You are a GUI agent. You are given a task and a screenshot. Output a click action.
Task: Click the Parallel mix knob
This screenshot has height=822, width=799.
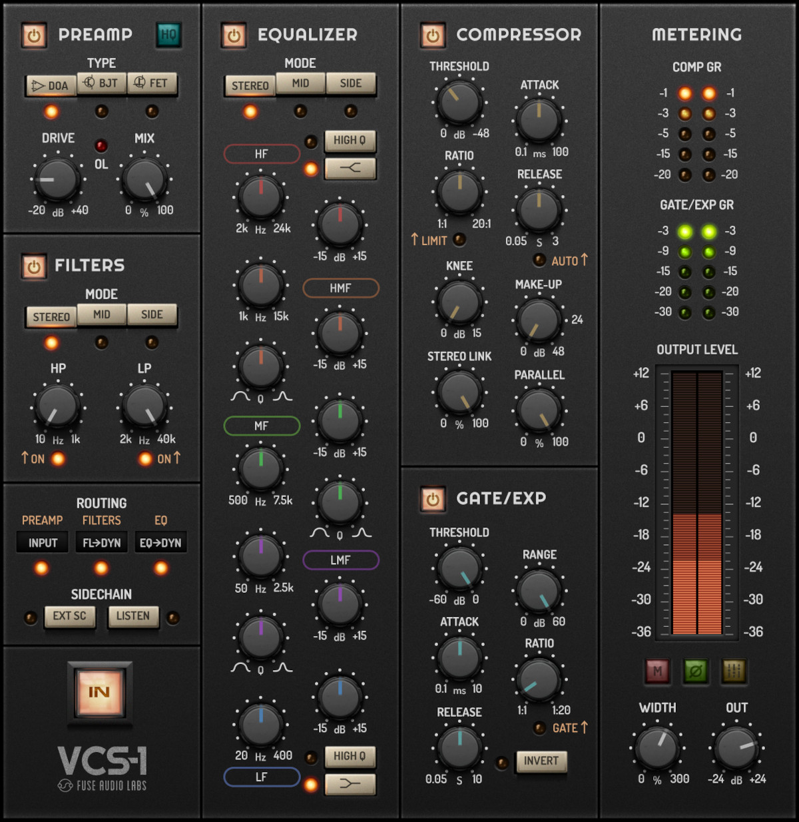tap(539, 411)
